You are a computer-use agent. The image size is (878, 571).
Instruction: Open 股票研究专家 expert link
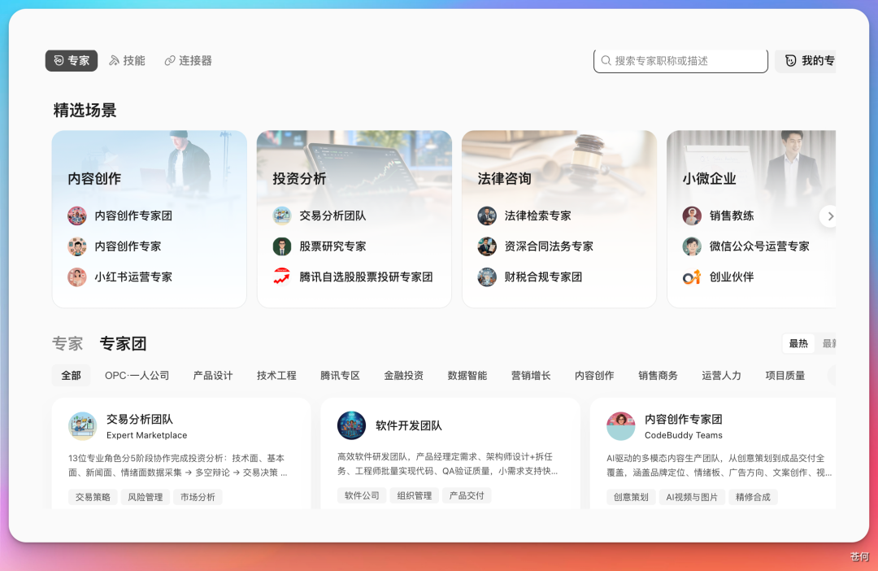tap(333, 246)
